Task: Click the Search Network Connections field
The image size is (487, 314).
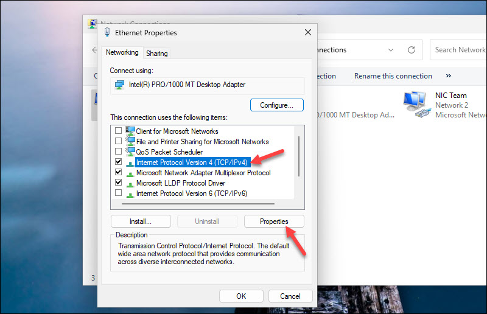Action: pyautogui.click(x=458, y=50)
